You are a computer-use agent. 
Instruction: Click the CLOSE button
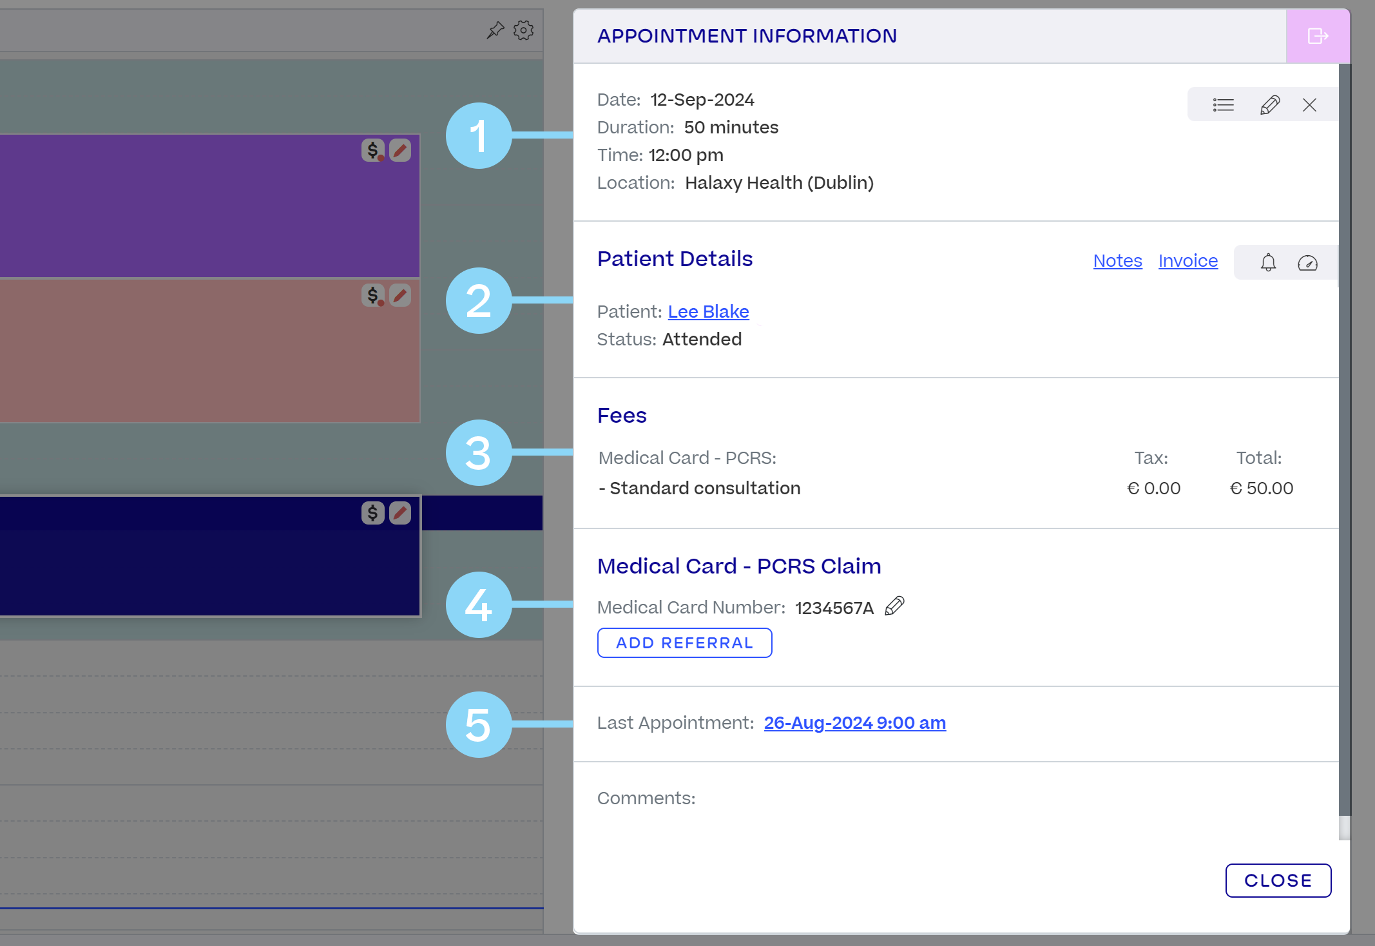coord(1278,880)
